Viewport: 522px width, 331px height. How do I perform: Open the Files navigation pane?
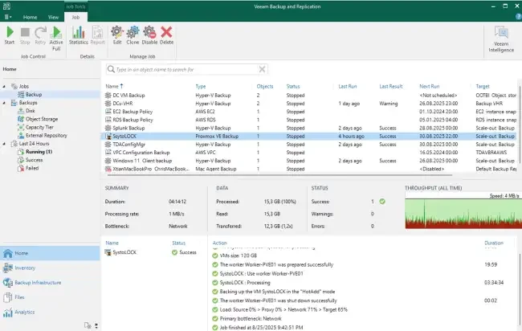click(x=50, y=297)
